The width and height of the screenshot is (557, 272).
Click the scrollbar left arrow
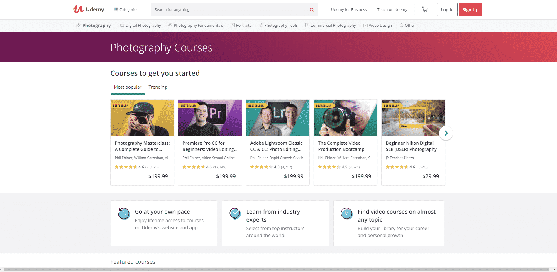1,269
